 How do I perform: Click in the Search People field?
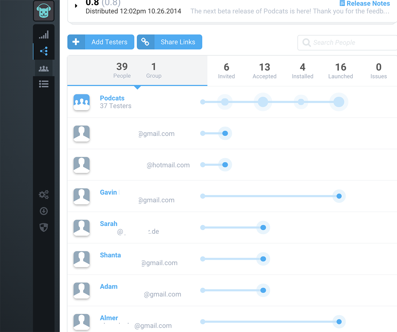347,43
